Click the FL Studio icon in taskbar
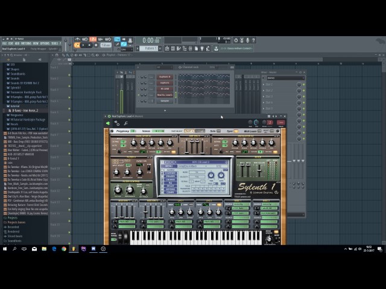The image size is (386, 289). [x=74, y=249]
